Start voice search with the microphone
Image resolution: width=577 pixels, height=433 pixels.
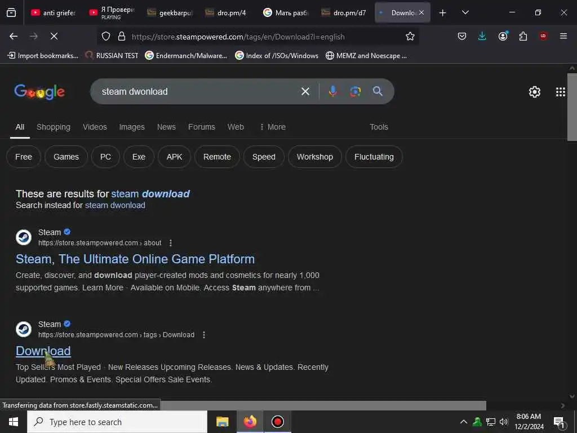332,91
